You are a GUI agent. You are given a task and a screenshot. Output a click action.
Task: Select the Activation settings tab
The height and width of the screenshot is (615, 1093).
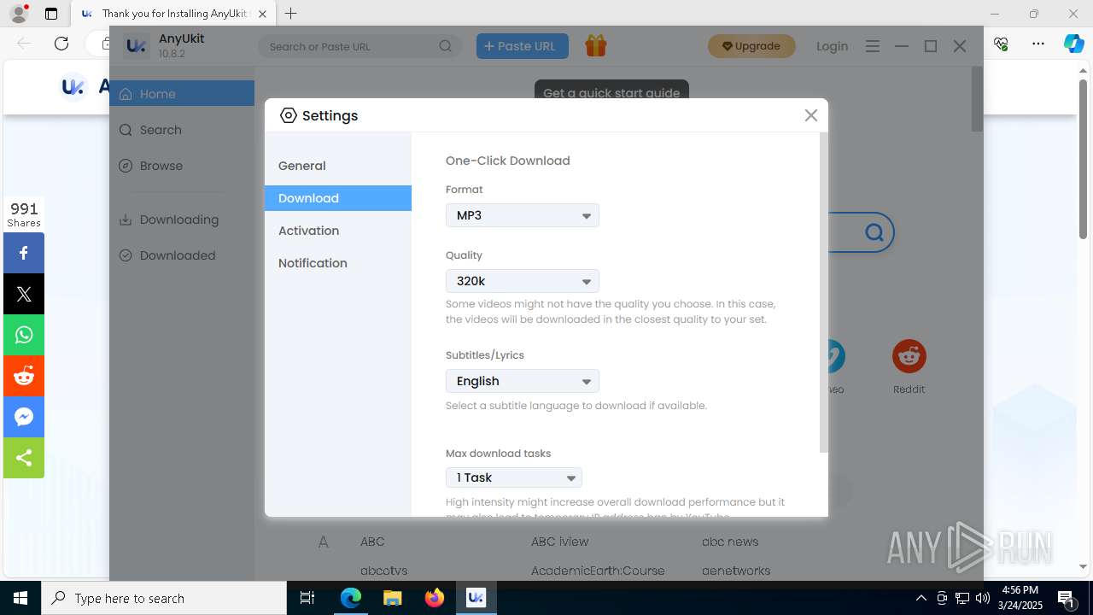[x=338, y=231]
